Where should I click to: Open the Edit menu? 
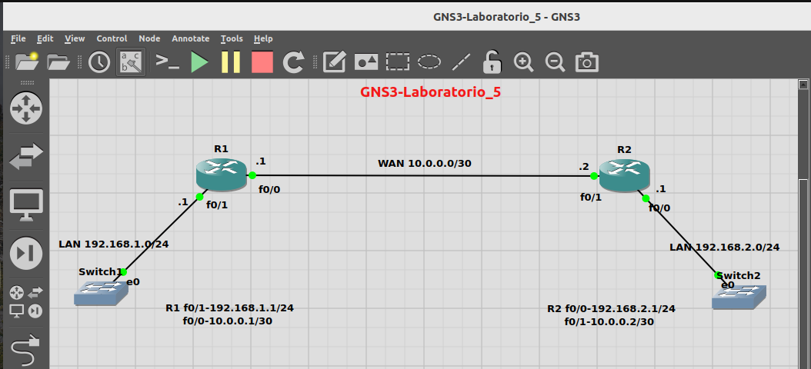click(45, 38)
